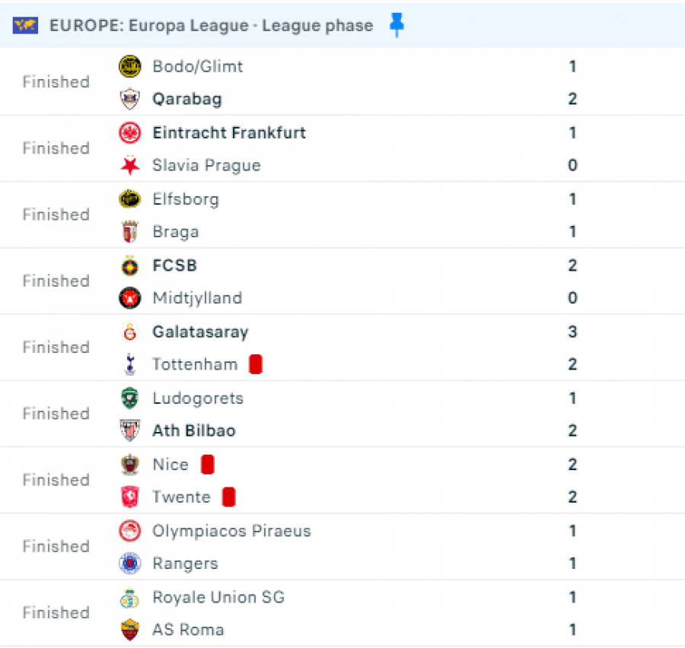The width and height of the screenshot is (685, 648).
Task: Click the red card next to Nice
Action: coord(207,465)
